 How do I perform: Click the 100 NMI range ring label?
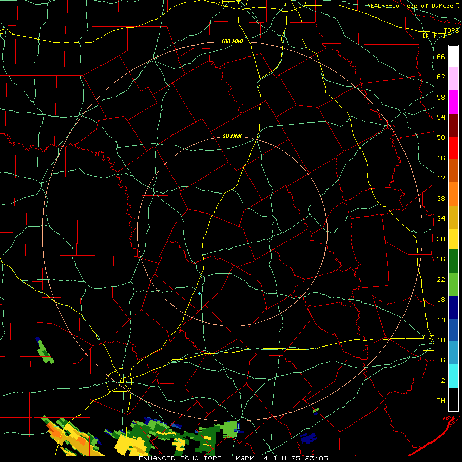coord(232,41)
